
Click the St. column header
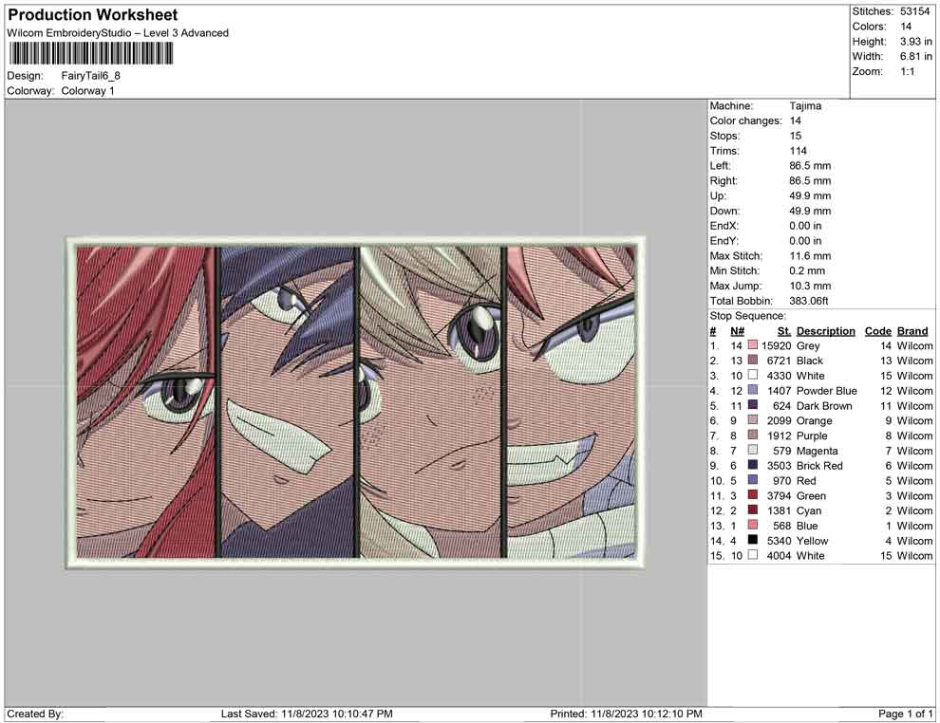[x=784, y=330]
